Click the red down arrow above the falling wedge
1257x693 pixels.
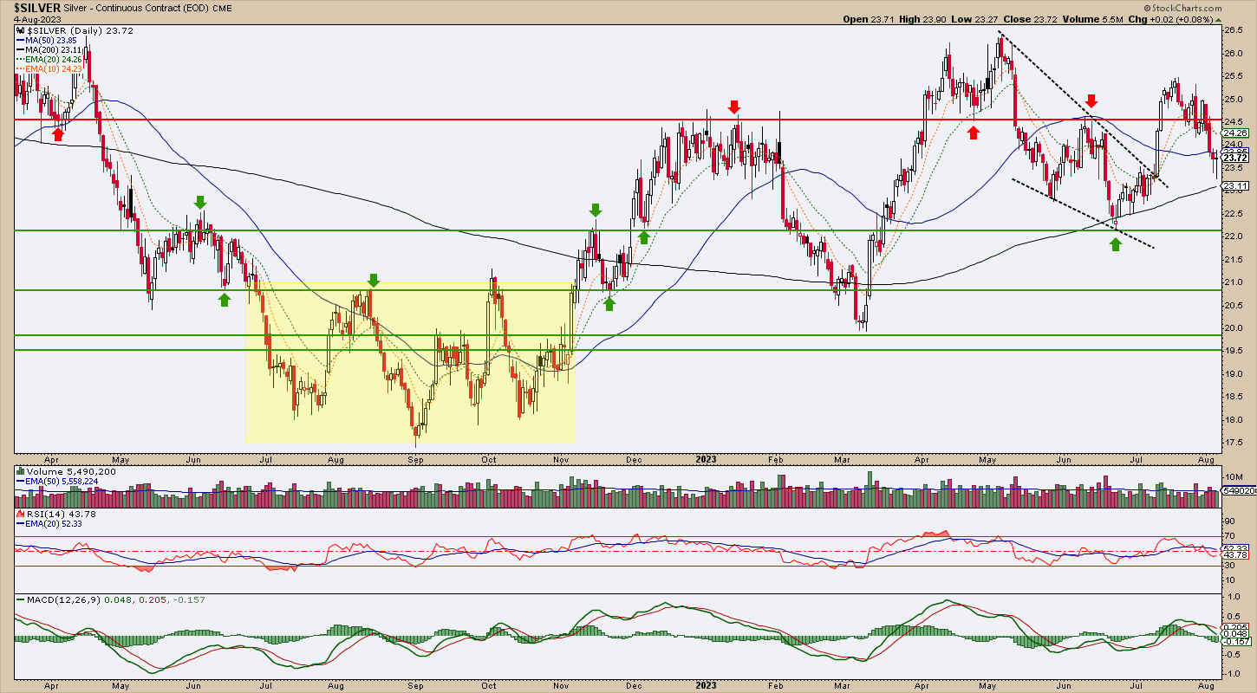click(1091, 100)
